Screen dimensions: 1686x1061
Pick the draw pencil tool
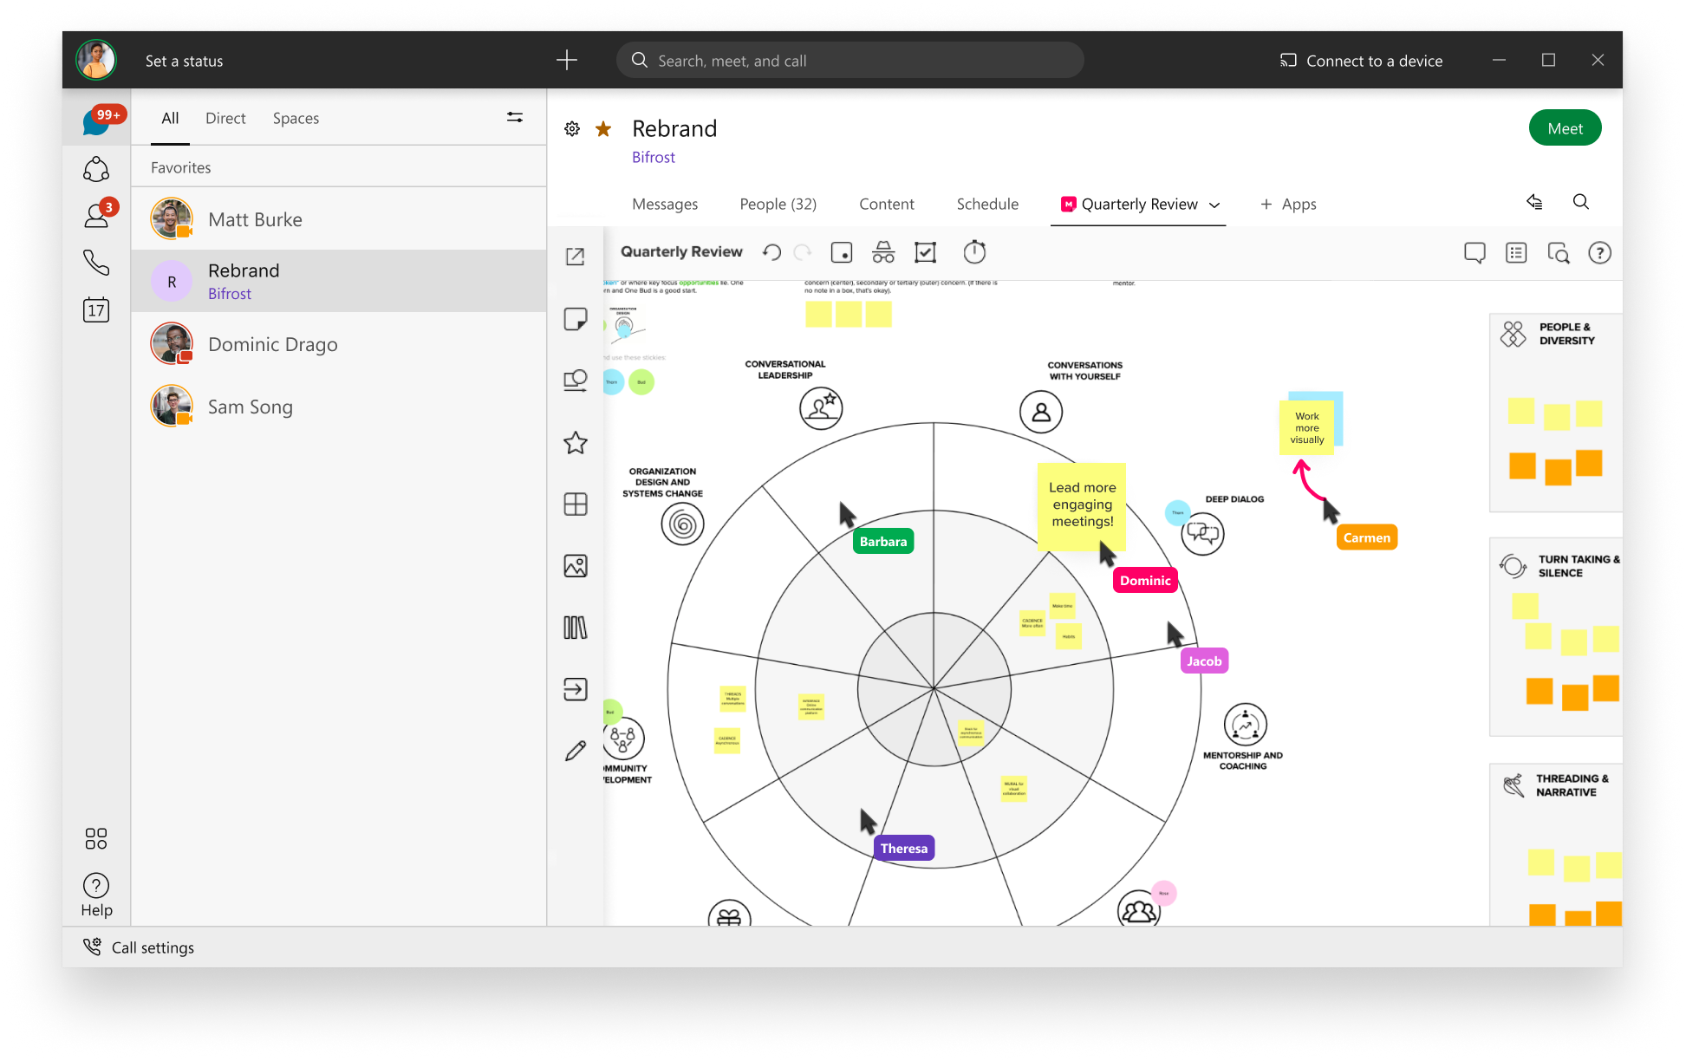coord(576,751)
